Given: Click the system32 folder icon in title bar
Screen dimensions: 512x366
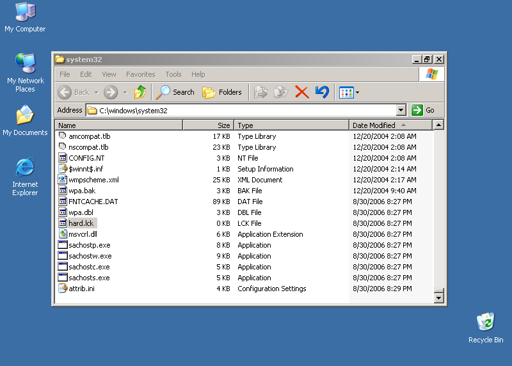Looking at the screenshot, I should click(x=60, y=60).
